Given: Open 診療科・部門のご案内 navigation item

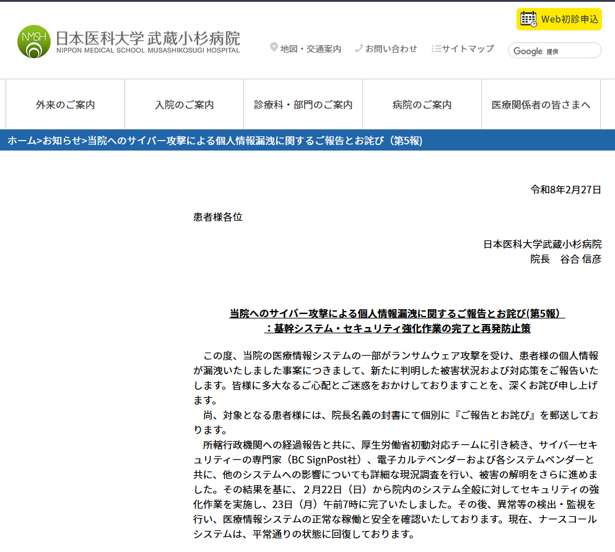Looking at the screenshot, I should pos(303,105).
